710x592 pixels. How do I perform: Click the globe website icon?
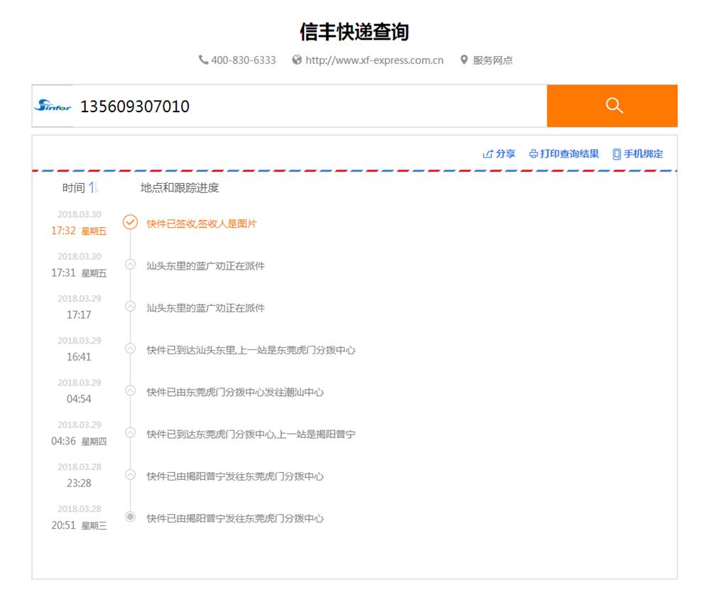pyautogui.click(x=297, y=60)
